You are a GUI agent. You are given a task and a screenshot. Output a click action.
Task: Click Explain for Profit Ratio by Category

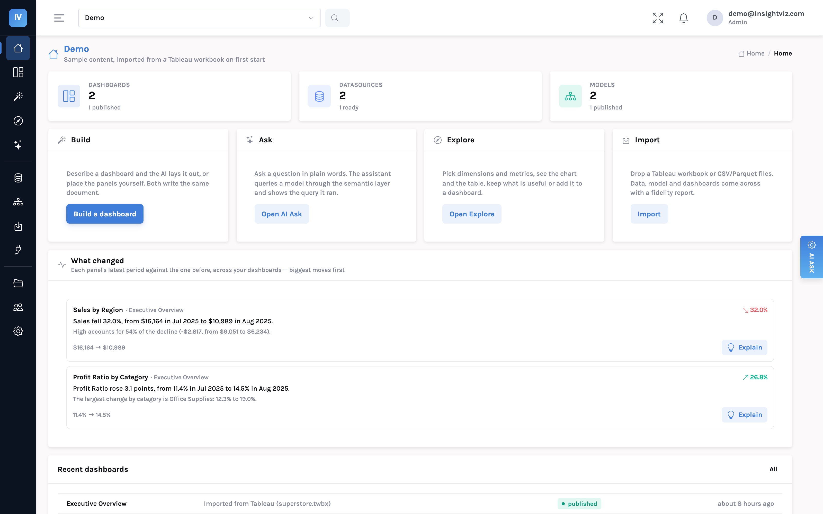click(x=745, y=414)
